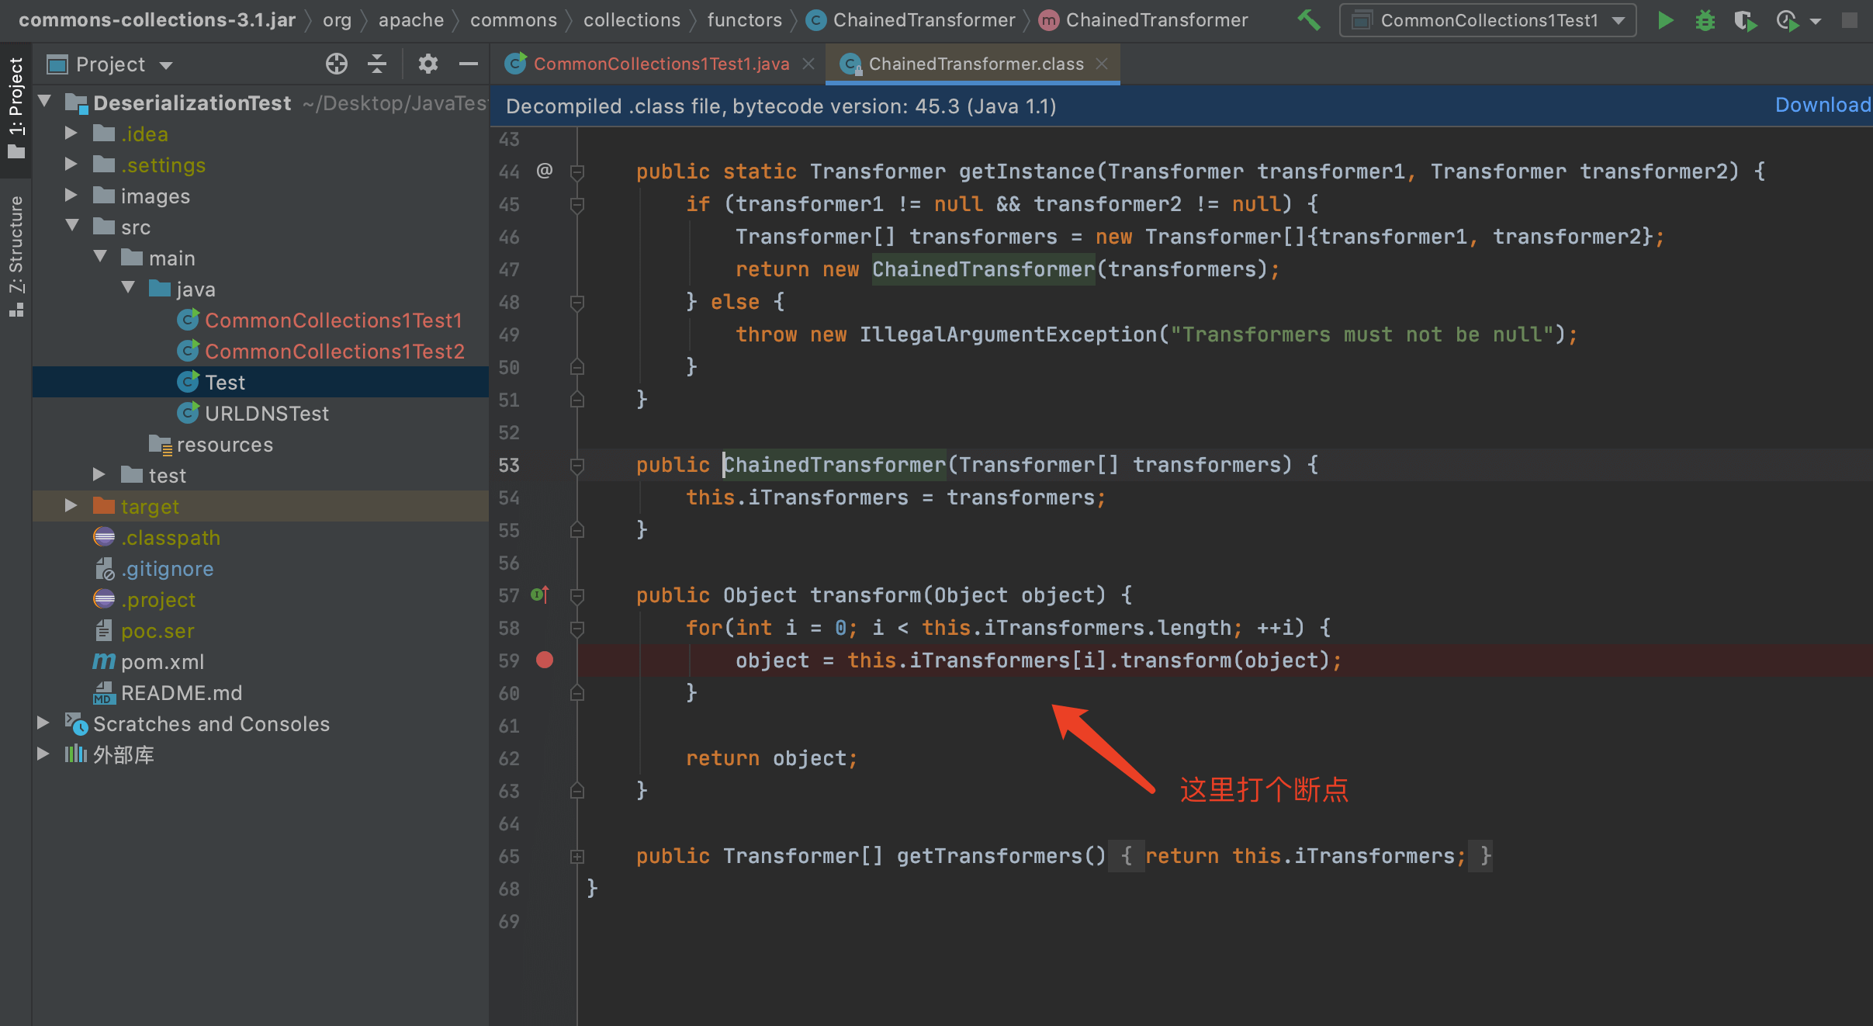1873x1026 pixels.
Task: Unfold the getTransformers method at line 65
Action: (577, 857)
